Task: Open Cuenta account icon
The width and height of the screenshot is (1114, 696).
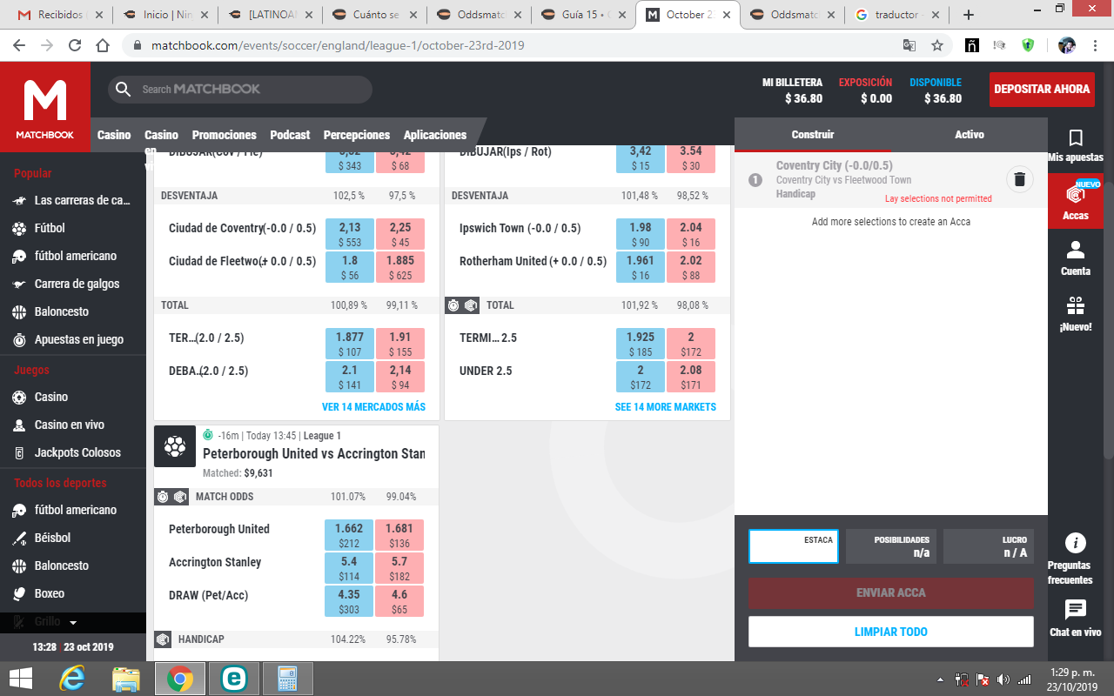Action: coord(1076,251)
